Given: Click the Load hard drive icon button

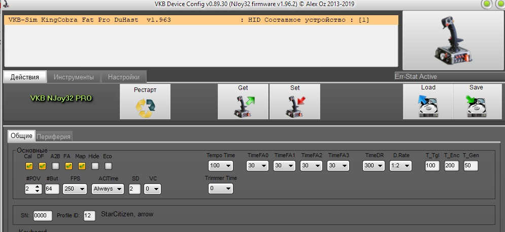Looking at the screenshot, I should coord(428,102).
